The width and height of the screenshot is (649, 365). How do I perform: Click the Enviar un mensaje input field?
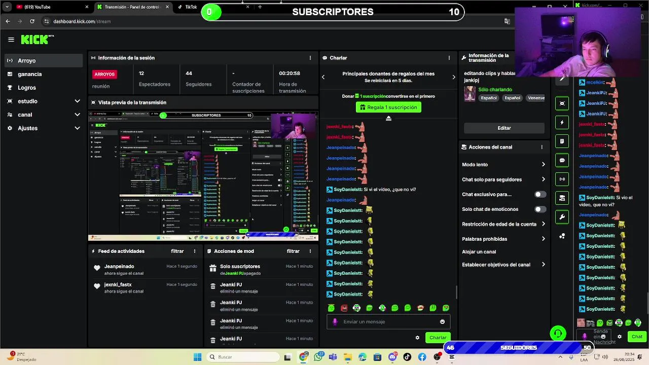[x=388, y=321]
